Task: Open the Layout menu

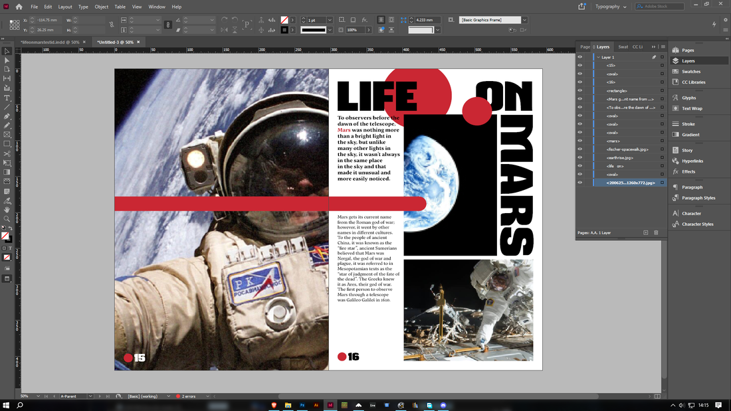Action: [x=65, y=7]
